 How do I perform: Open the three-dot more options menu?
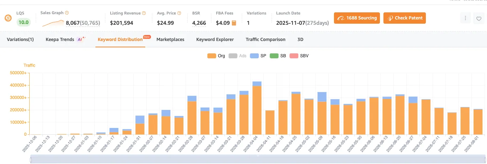pos(465,18)
